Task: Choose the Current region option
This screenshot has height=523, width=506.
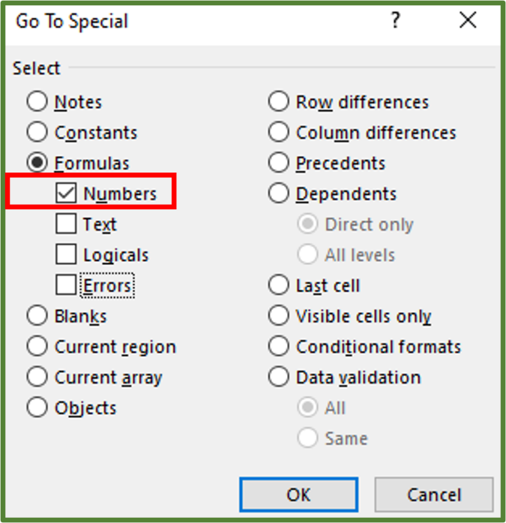Action: click(37, 347)
